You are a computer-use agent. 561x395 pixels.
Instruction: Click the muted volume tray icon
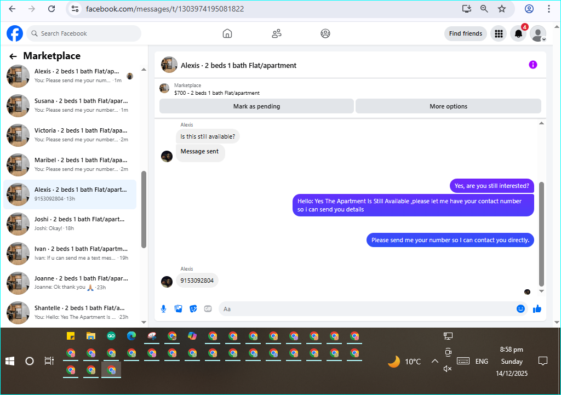[447, 369]
